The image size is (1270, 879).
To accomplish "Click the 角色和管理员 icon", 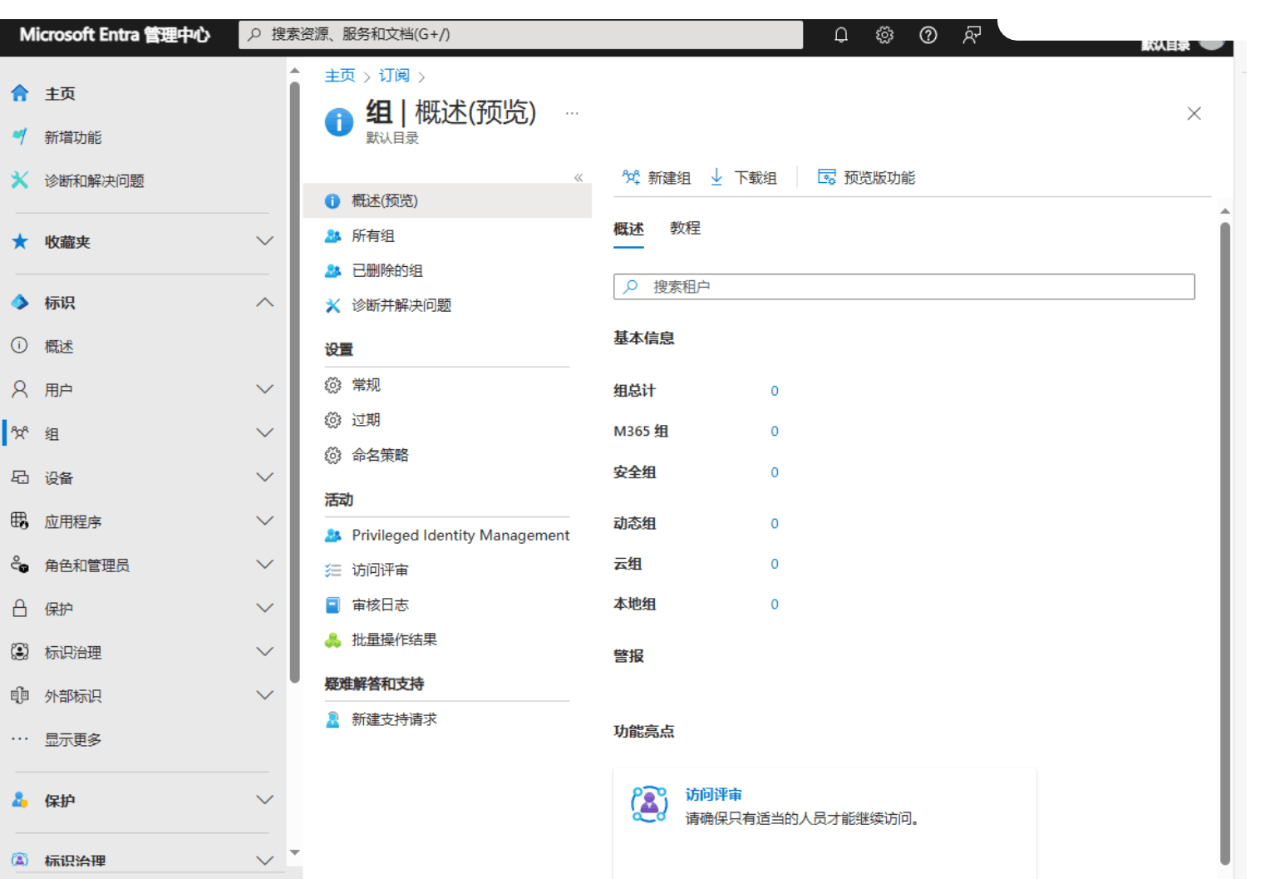I will [x=20, y=565].
